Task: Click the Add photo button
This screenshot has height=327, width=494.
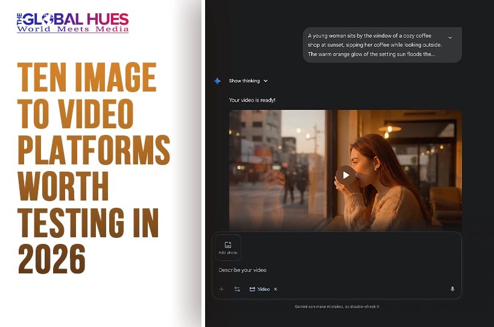Action: 228,248
